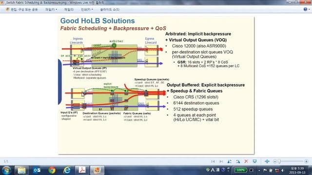Launch Google Chrome from the taskbar
The height and width of the screenshot is (175, 312).
(x=52, y=170)
